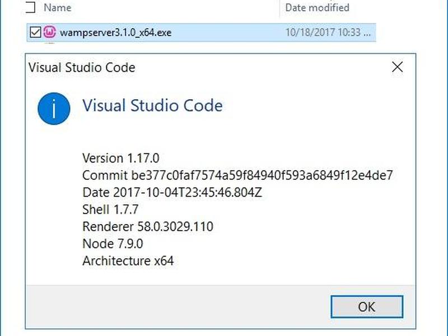Uncheck the wampserver3.1.0_x64.exe file checkbox
Viewport: 448px width, 336px height.
coord(35,32)
